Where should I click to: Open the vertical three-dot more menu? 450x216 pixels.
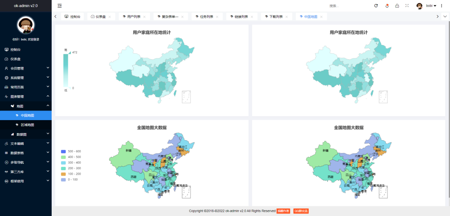[x=441, y=6]
